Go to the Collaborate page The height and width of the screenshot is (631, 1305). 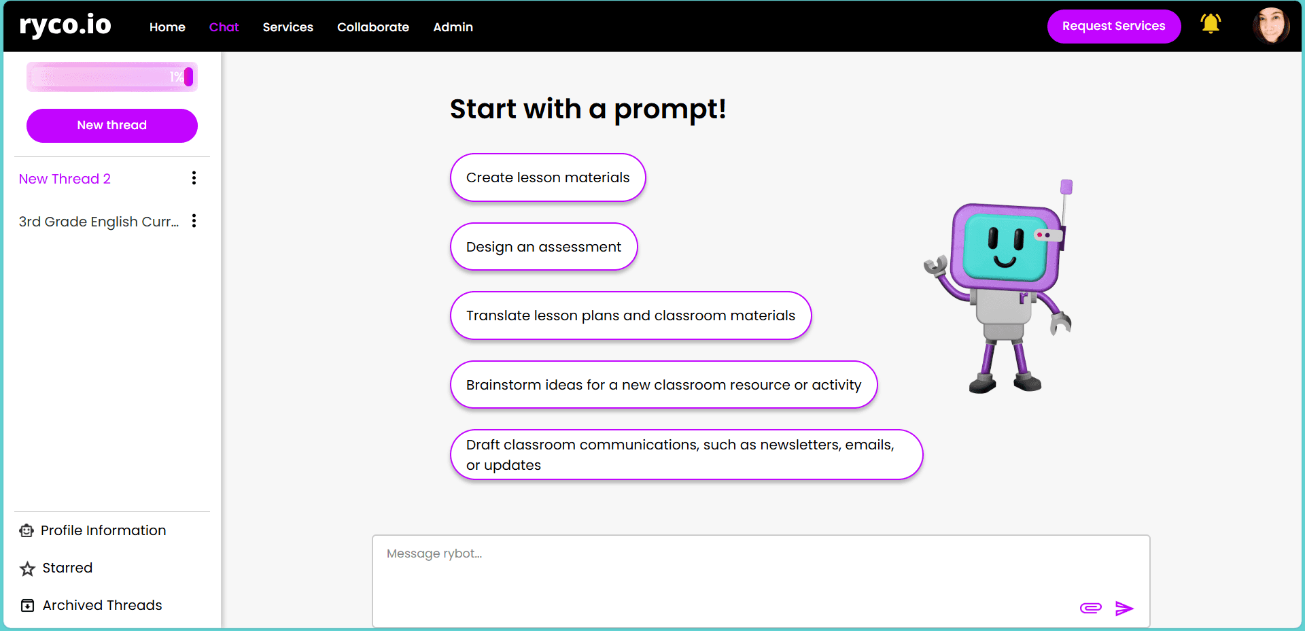click(x=373, y=27)
